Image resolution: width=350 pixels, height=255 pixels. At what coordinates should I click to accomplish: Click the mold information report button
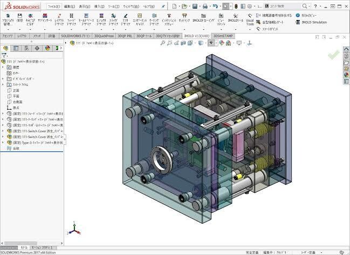click(x=270, y=22)
